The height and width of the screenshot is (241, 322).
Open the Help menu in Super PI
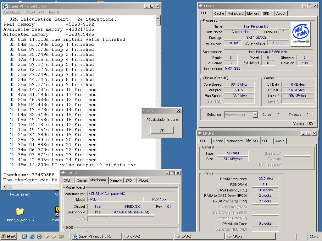click(x=53, y=12)
